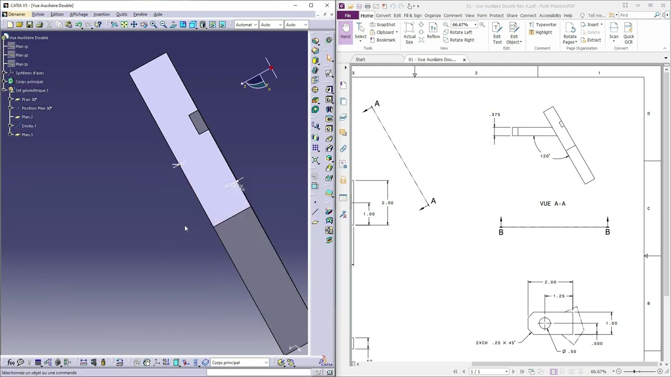This screenshot has width=671, height=377.
Task: Select the Highlight tool in Foxit
Action: click(540, 32)
